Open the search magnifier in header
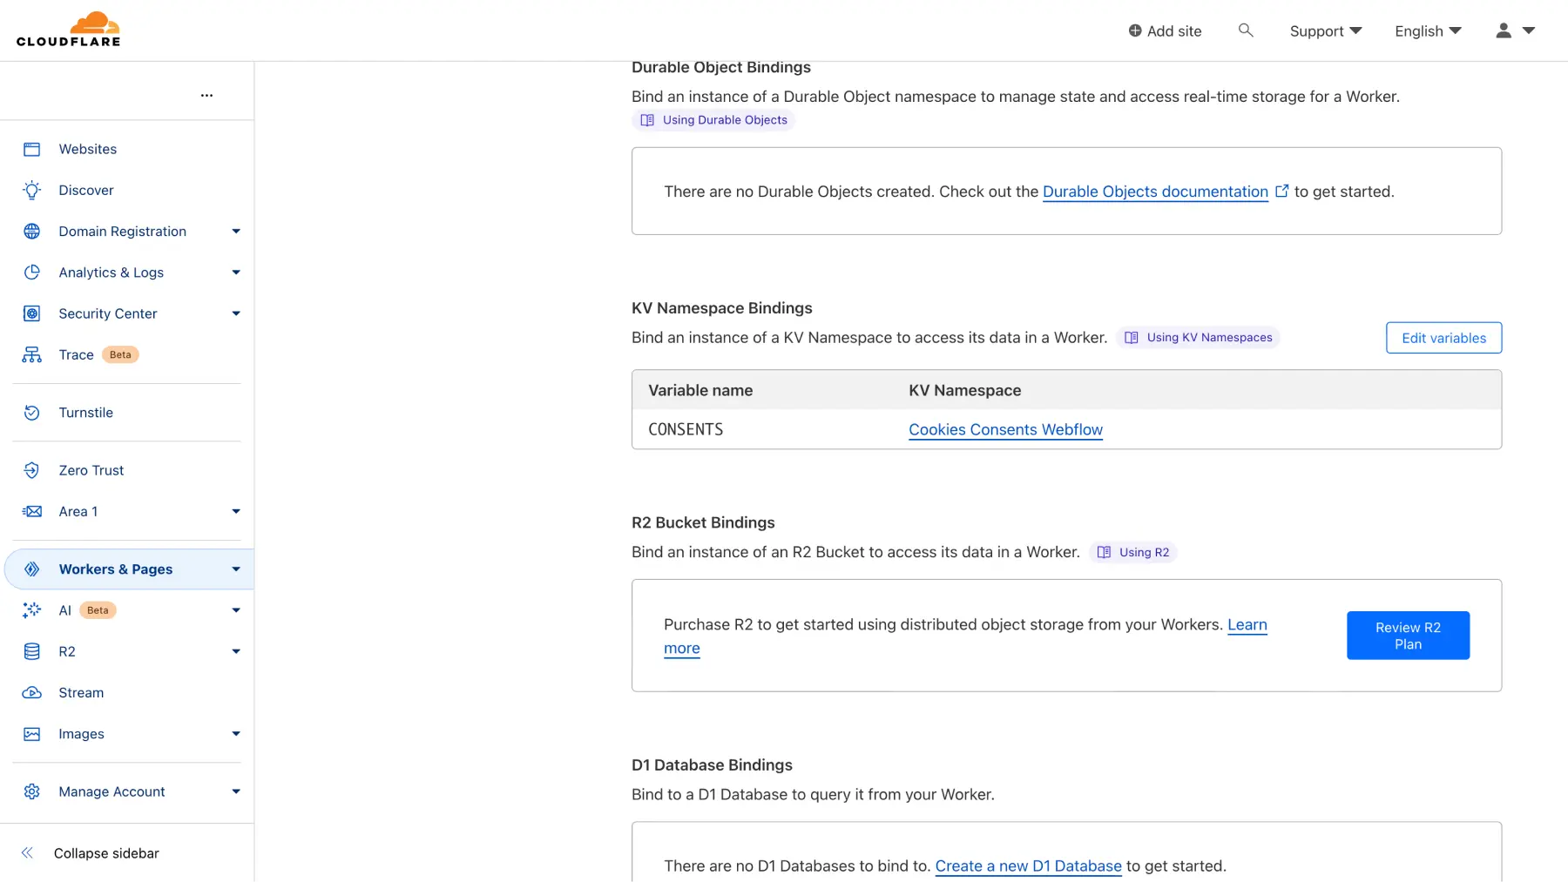The width and height of the screenshot is (1568, 882). pos(1246,30)
